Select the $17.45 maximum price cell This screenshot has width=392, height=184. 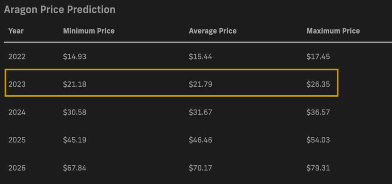pos(318,57)
